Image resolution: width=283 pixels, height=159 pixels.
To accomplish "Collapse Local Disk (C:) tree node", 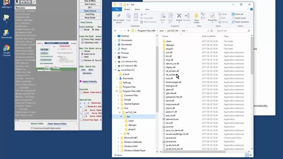I will click(x=115, y=70).
